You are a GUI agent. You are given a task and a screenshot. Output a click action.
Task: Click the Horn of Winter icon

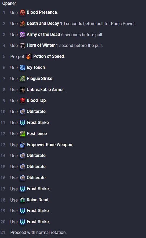click(23, 45)
